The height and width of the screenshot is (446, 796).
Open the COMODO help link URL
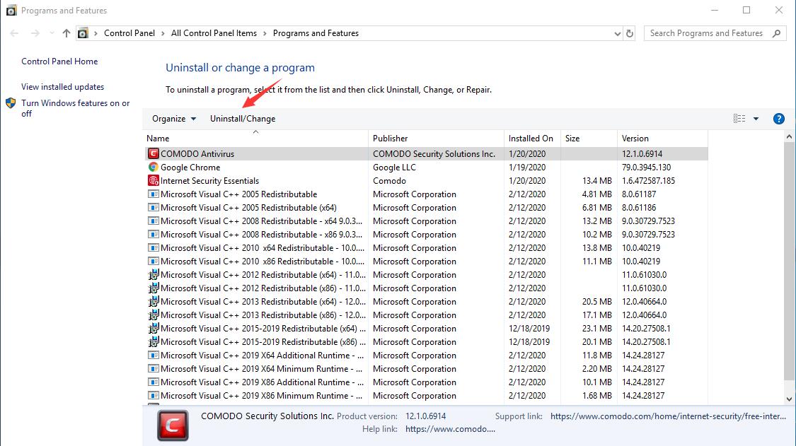pos(450,429)
